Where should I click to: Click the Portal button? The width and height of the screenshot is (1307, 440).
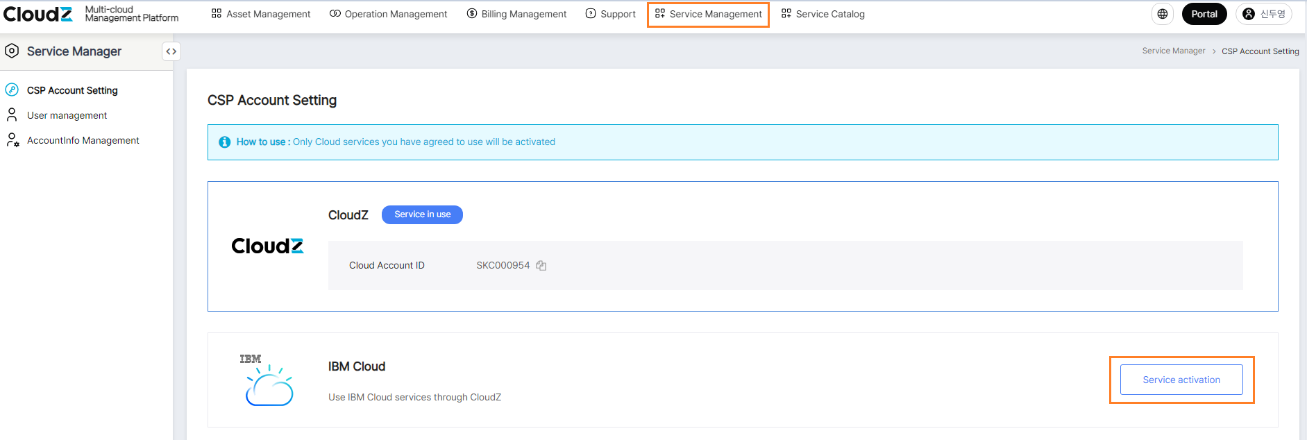[1204, 14]
